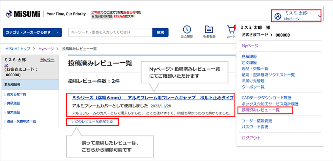The image size is (333, 161).
Task: Open お知らせ一覧 in the sidebar
Action: click(x=17, y=94)
